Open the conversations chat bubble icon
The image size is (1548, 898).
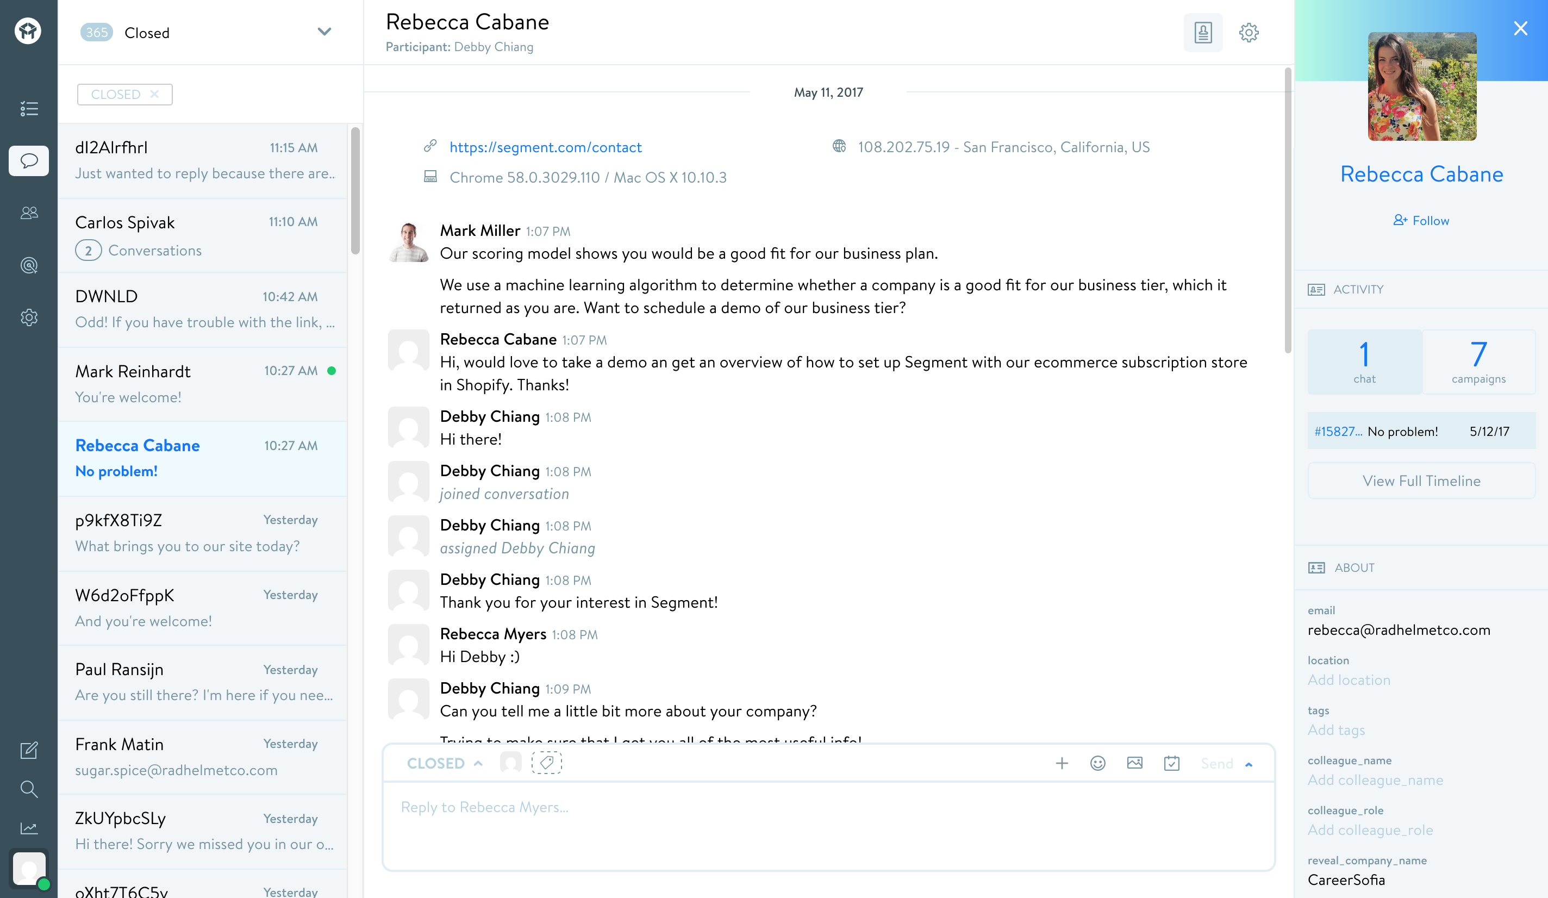(x=29, y=161)
